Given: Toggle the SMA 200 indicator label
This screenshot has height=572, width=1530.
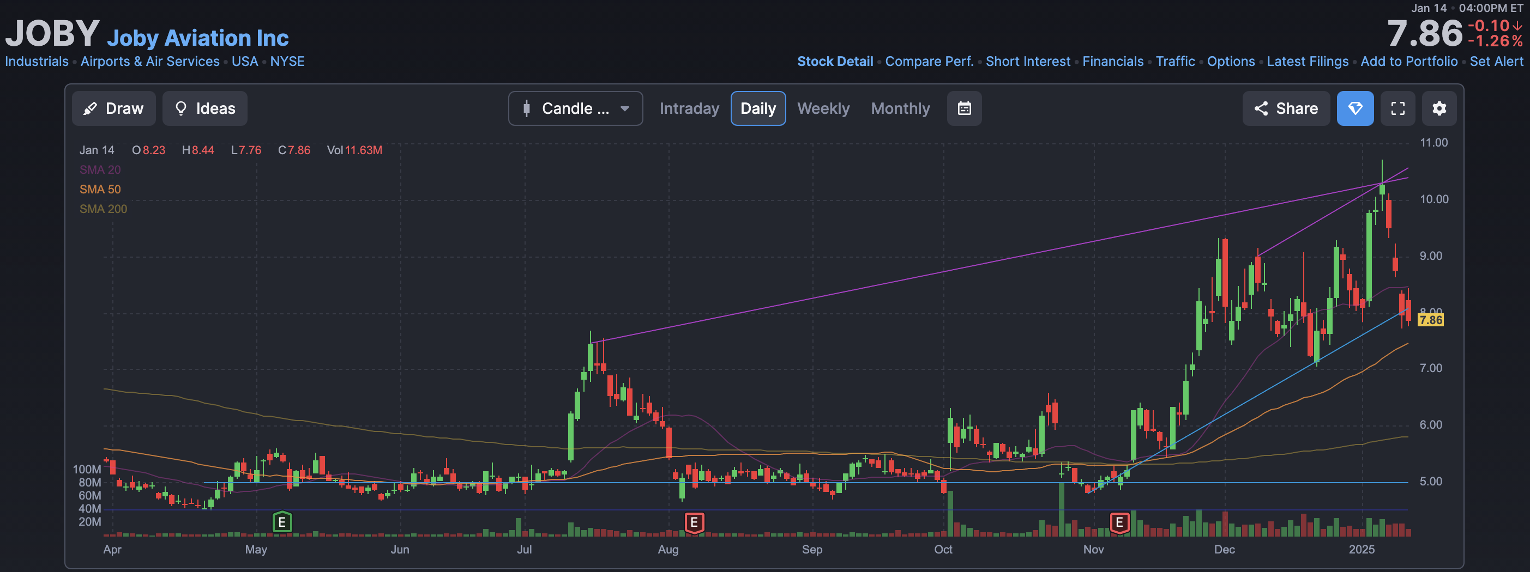Looking at the screenshot, I should click(x=103, y=209).
